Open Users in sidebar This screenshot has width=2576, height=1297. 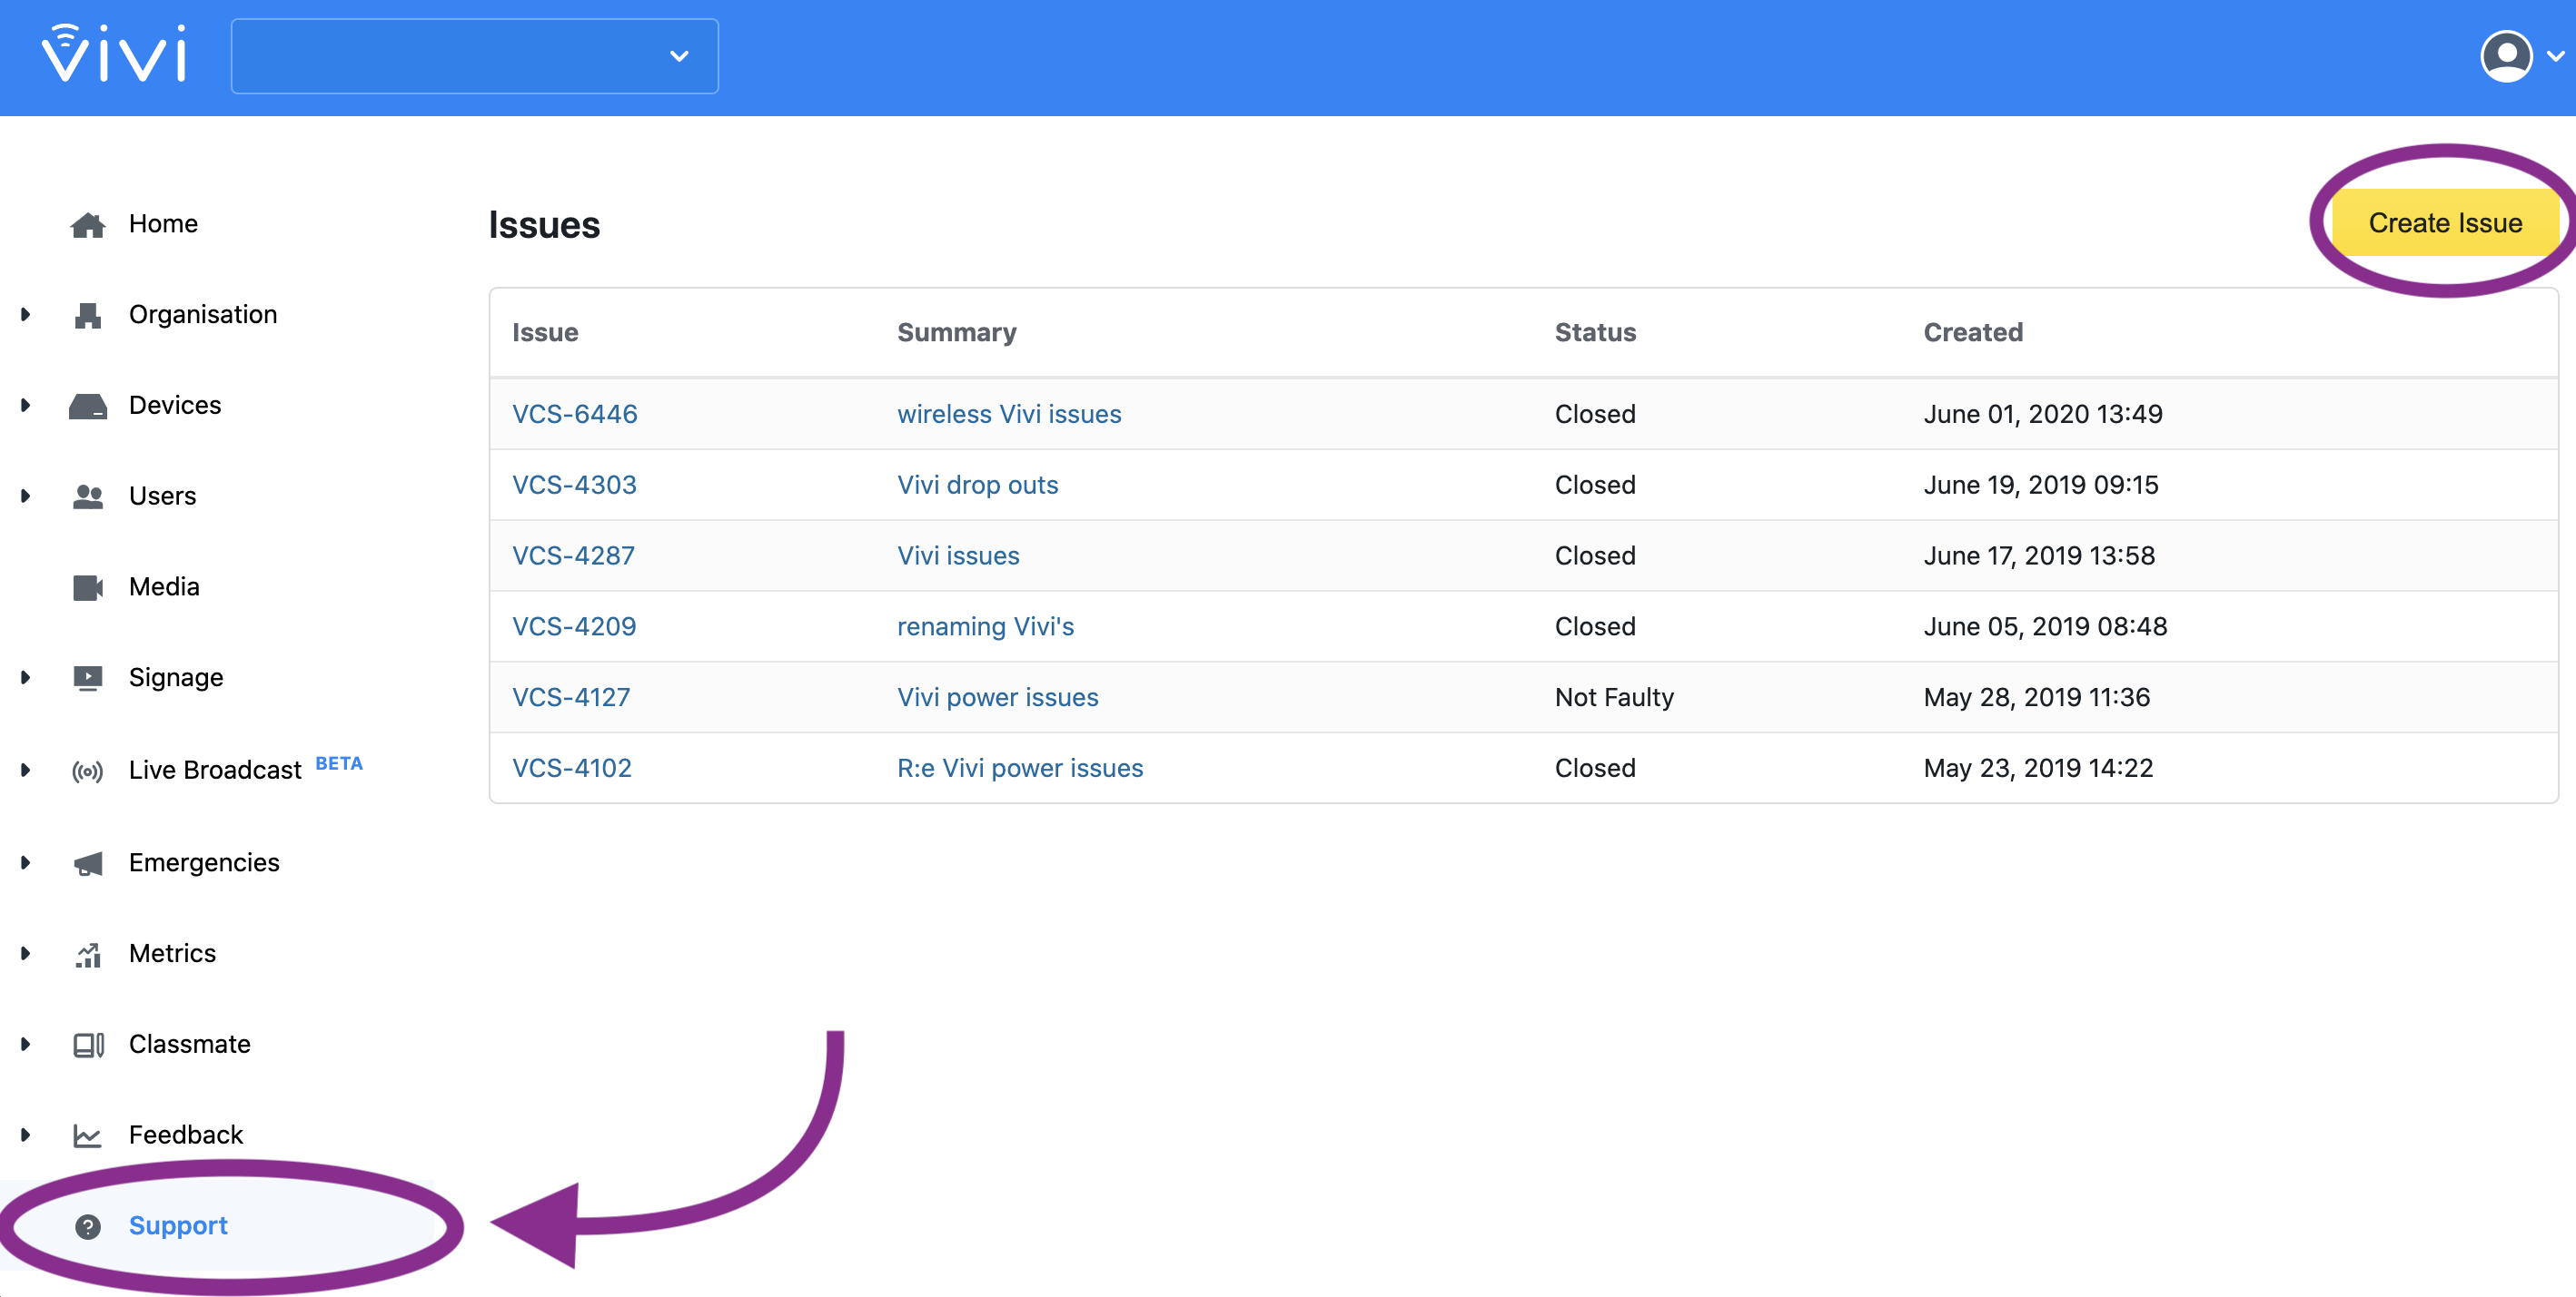point(162,496)
